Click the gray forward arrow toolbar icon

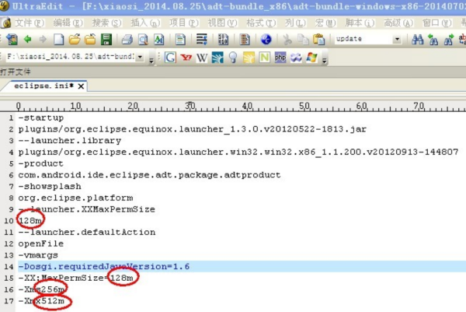coord(43,39)
